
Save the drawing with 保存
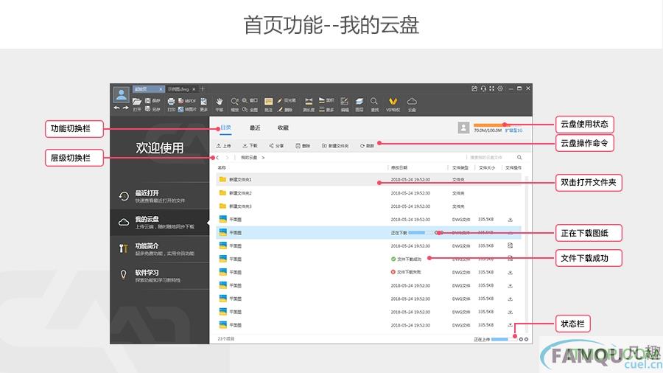pyautogui.click(x=152, y=101)
